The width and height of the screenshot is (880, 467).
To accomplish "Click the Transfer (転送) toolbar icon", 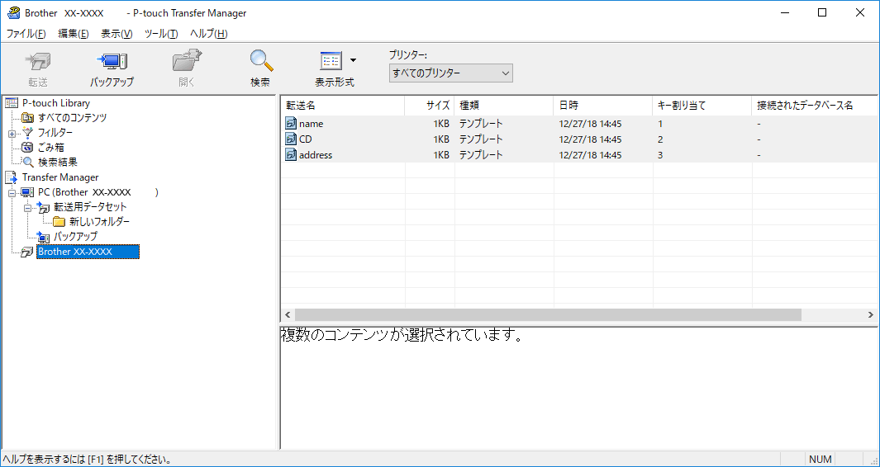I will pos(38,60).
